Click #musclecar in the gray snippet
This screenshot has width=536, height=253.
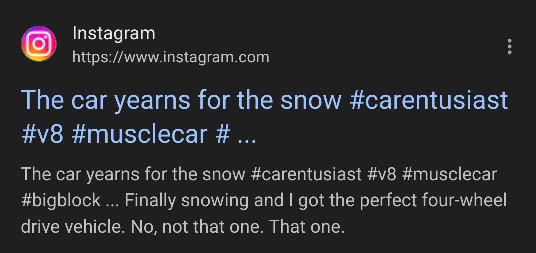pyautogui.click(x=449, y=175)
